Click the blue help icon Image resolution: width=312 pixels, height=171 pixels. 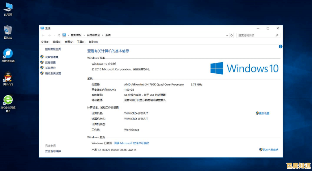point(280,47)
